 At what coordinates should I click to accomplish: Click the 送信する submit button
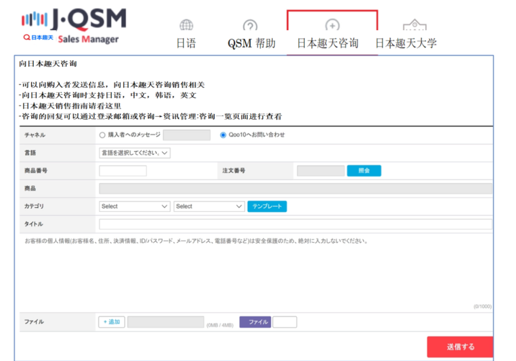(459, 347)
